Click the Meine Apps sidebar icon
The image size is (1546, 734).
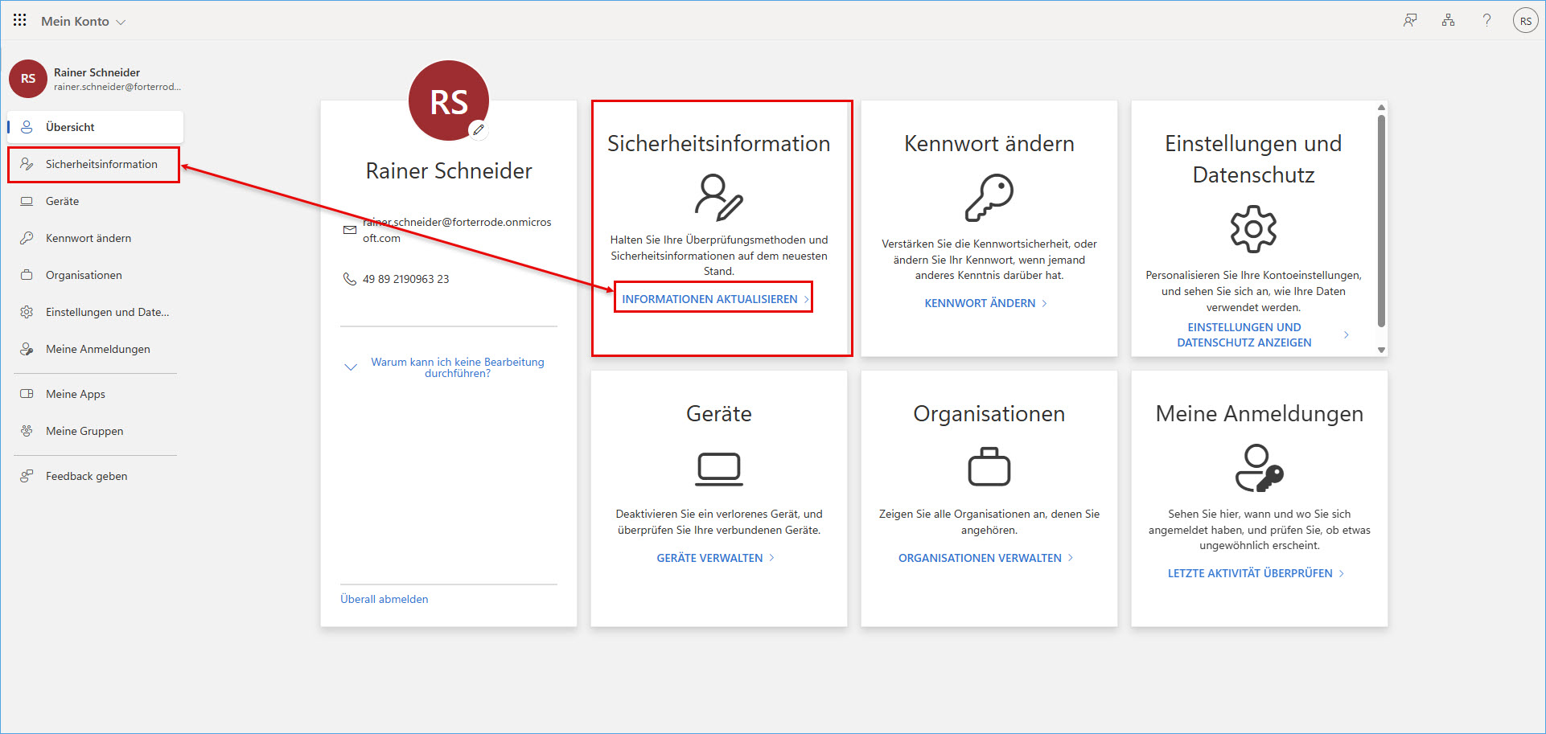click(x=27, y=394)
